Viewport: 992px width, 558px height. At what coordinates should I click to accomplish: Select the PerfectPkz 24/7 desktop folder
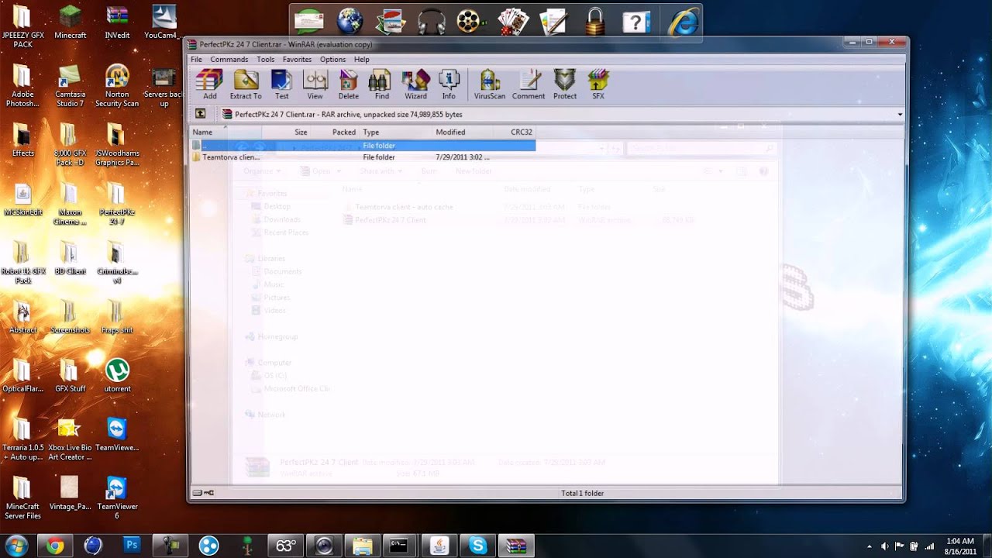117,203
